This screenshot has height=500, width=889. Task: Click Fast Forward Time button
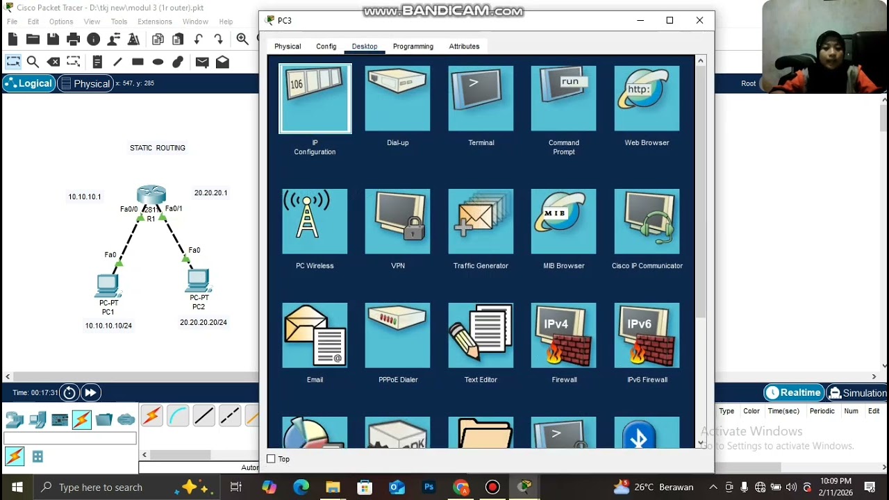click(90, 393)
